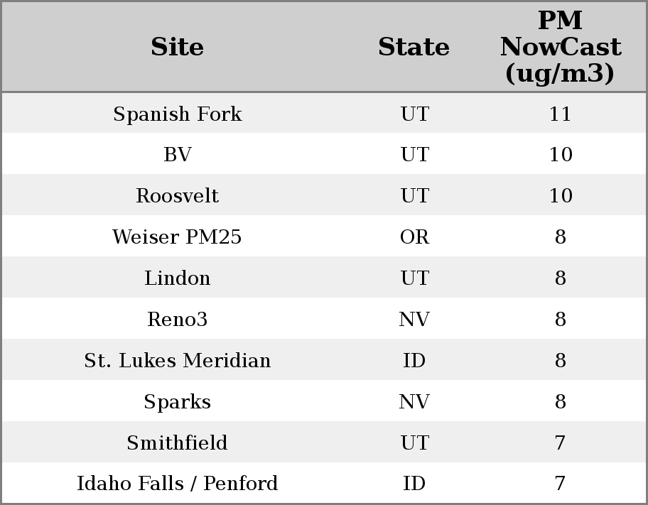The height and width of the screenshot is (505, 648).
Task: Click the NV state cell for Sparks
Action: tap(414, 402)
